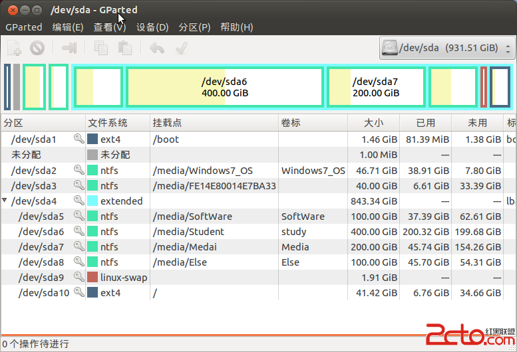The image size is (517, 352).
Task: Select the /dev/sda7 200.00 GiB graphic block
Action: [376, 87]
